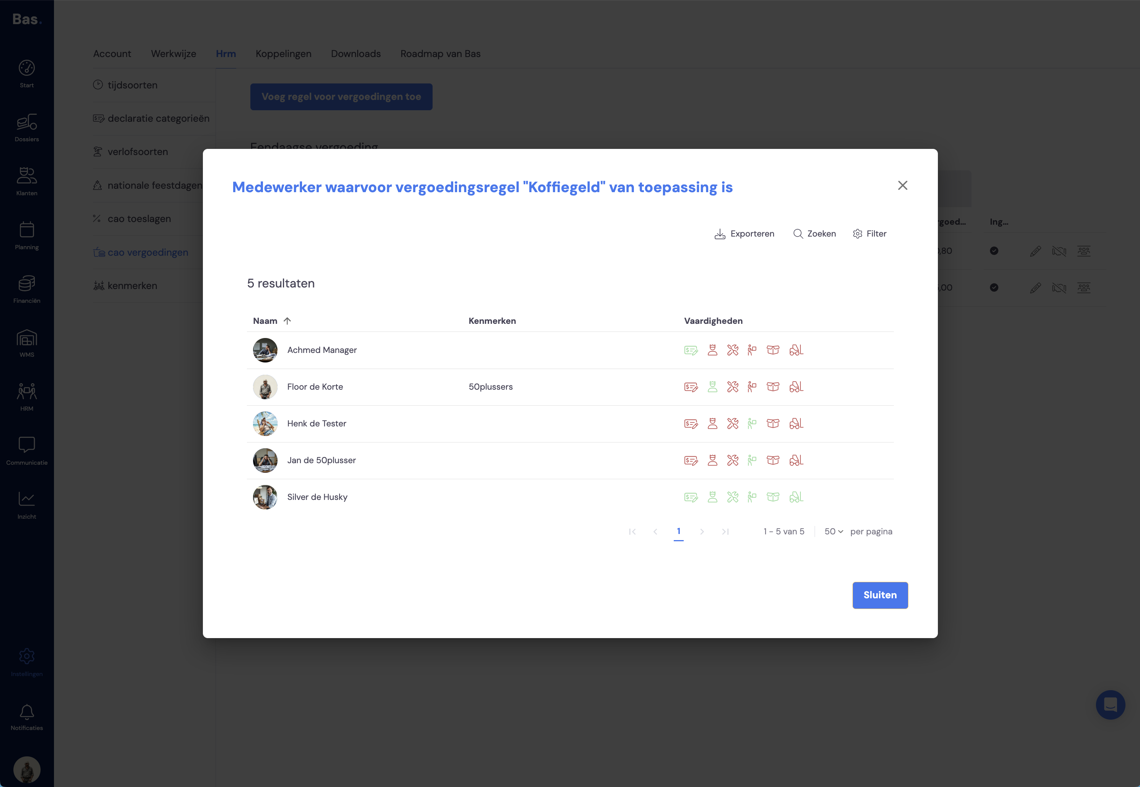Viewport: 1140px width, 787px height.
Task: Export the employee list via Exporteren
Action: (745, 234)
